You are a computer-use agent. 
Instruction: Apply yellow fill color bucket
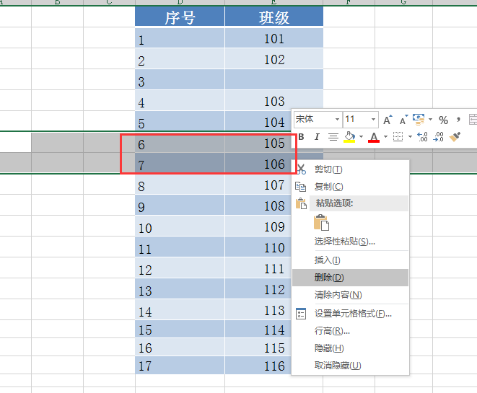tap(349, 137)
